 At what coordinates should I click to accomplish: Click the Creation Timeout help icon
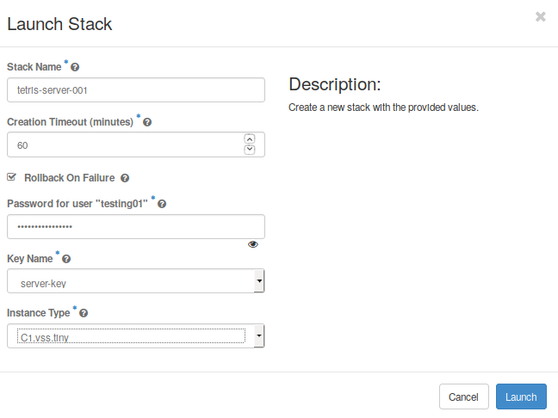pos(147,123)
